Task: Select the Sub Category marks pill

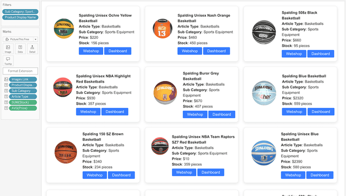Action: [x=23, y=91]
